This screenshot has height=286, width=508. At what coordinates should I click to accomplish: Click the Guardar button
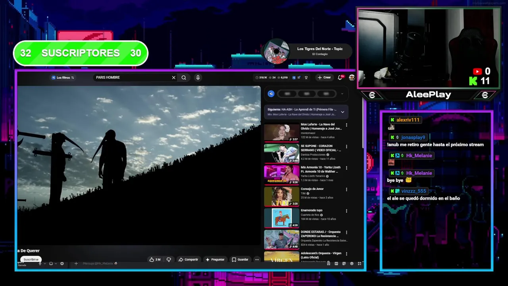(x=240, y=259)
